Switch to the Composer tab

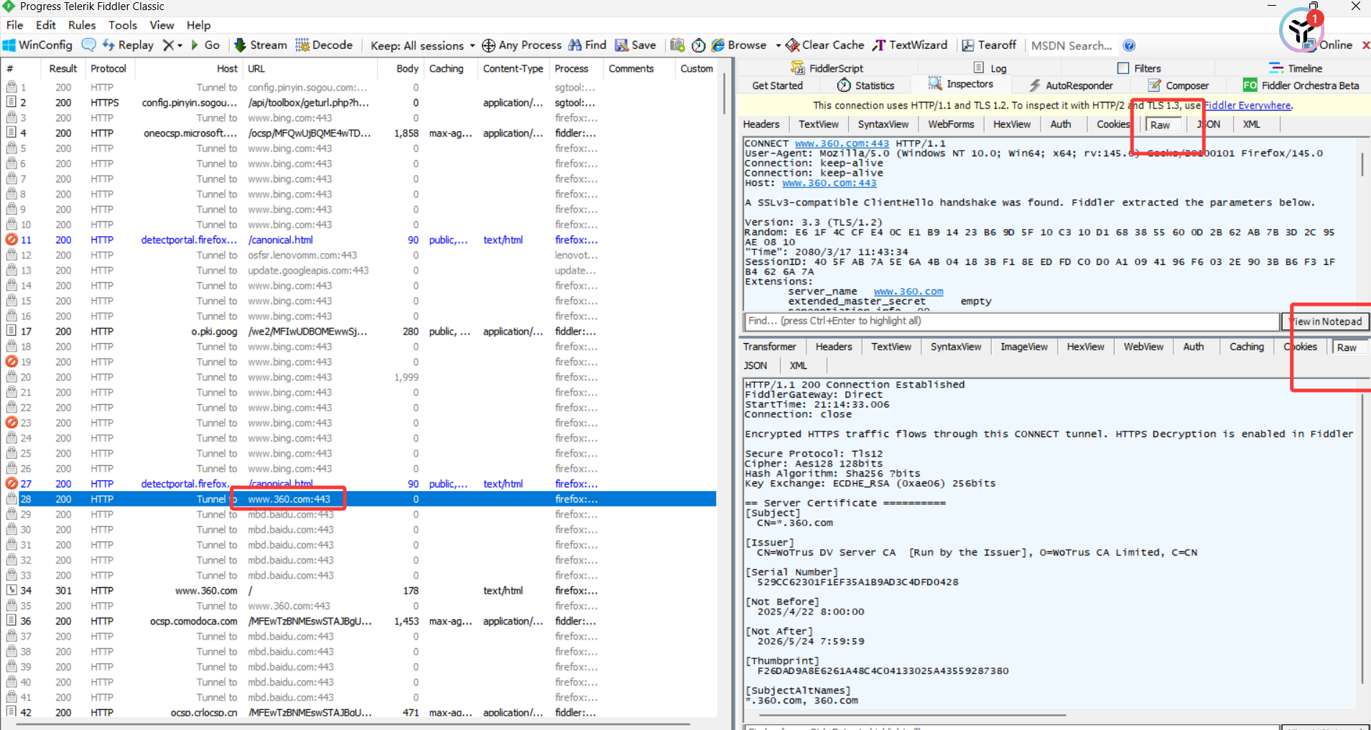tap(1178, 85)
